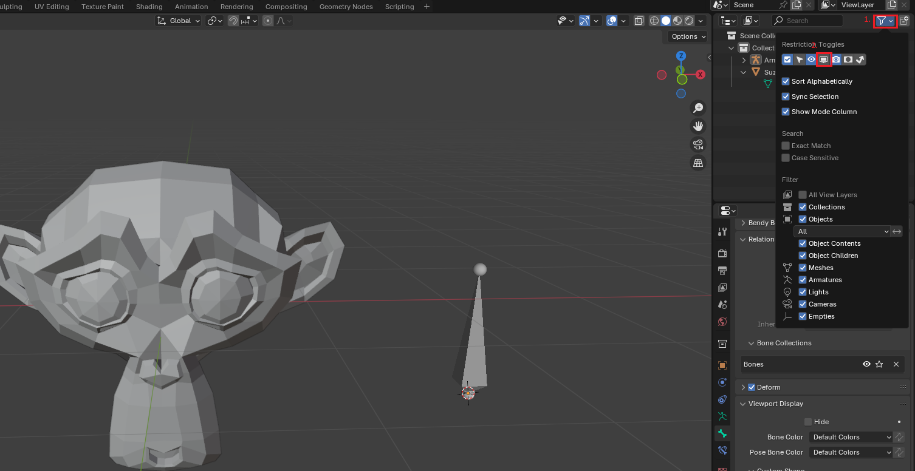Open viewport Options dropdown
This screenshot has height=471, width=915.
pyautogui.click(x=688, y=36)
